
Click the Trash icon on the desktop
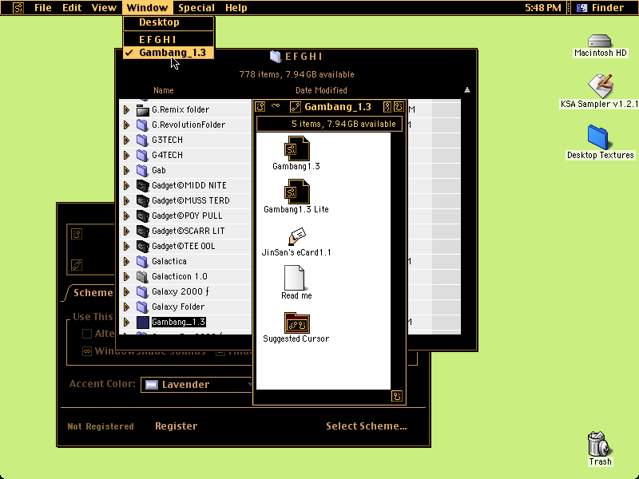coord(599,444)
